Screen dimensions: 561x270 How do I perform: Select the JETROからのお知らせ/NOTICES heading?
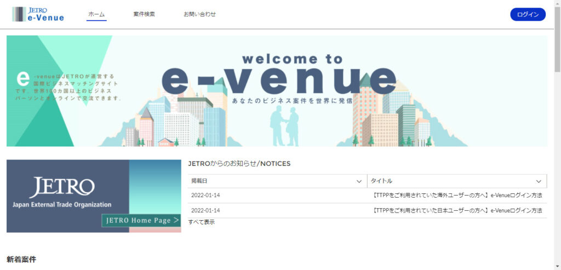pyautogui.click(x=239, y=164)
